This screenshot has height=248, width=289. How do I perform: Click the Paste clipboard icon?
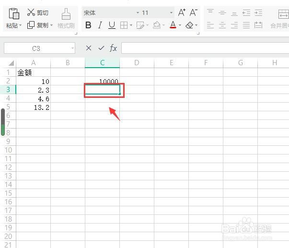(14, 13)
